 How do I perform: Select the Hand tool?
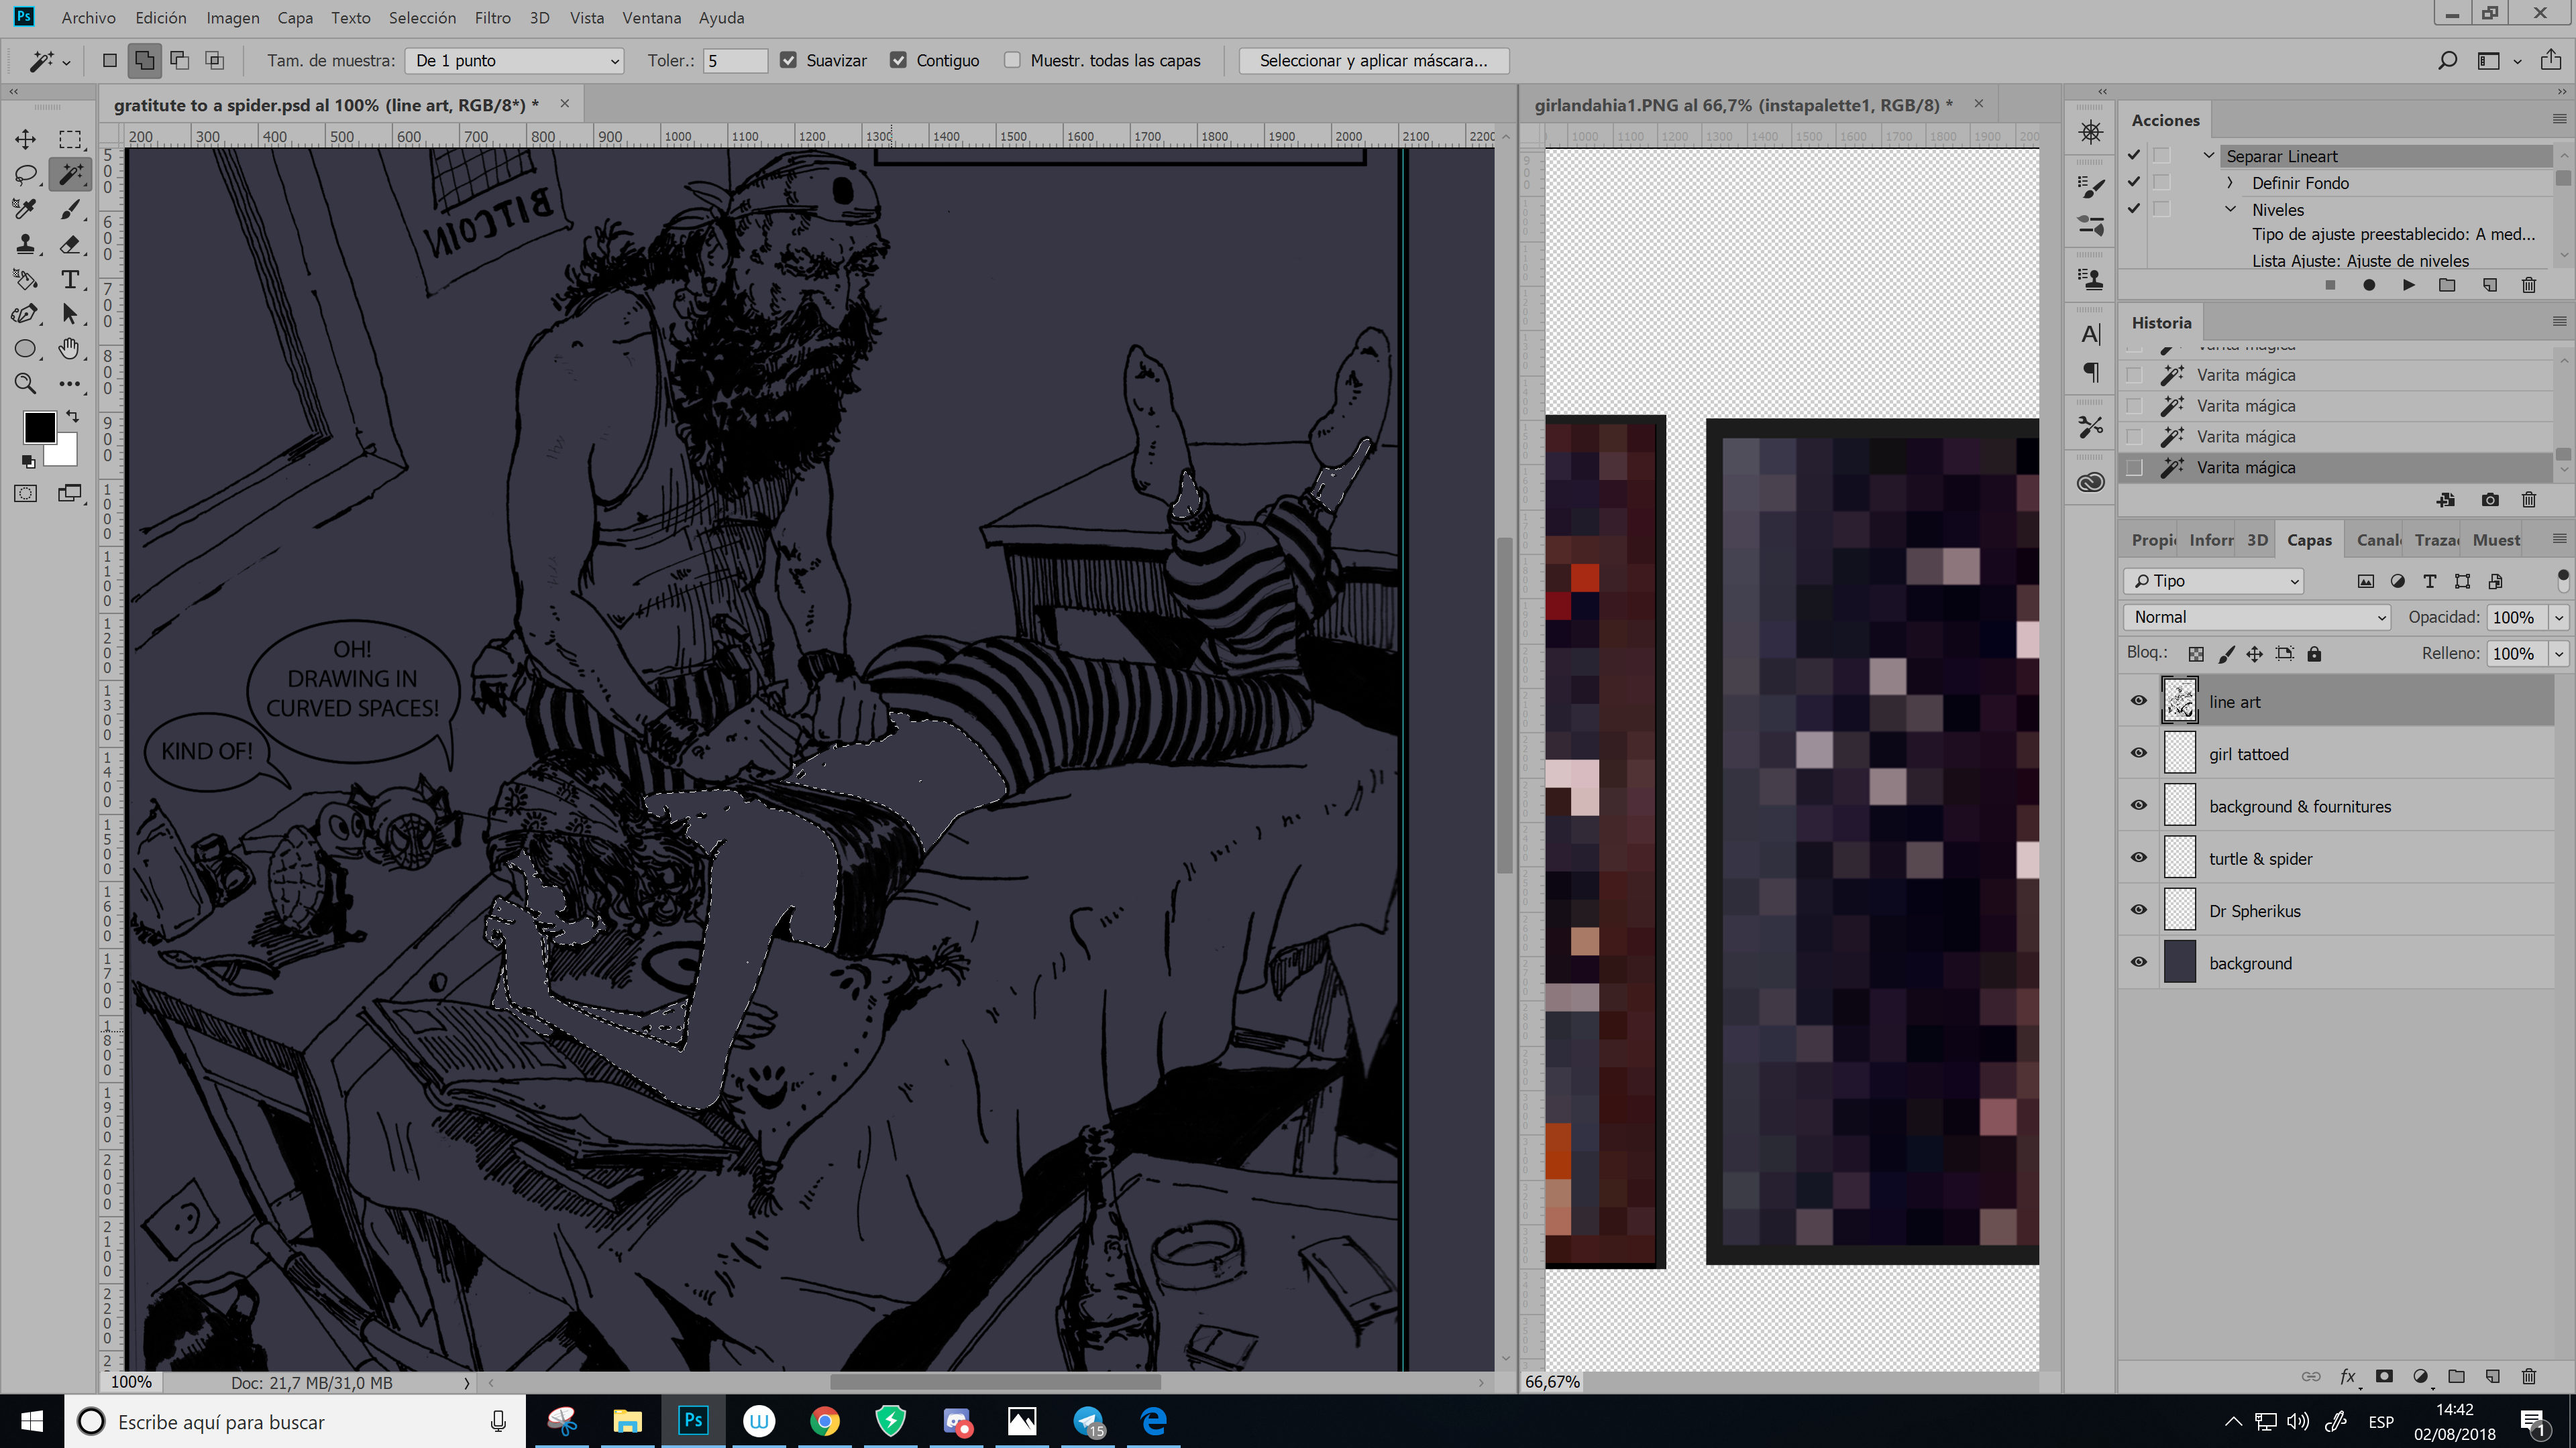click(69, 349)
